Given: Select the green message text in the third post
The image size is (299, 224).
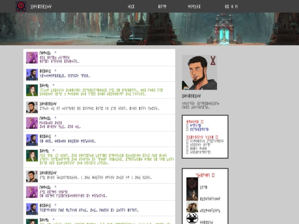Looking at the screenshot, I should [101, 92].
